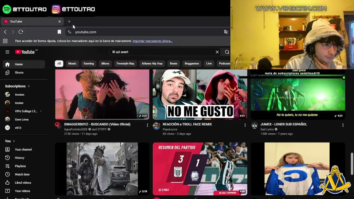Visit the Sad Lyrics channel name link

(267, 129)
